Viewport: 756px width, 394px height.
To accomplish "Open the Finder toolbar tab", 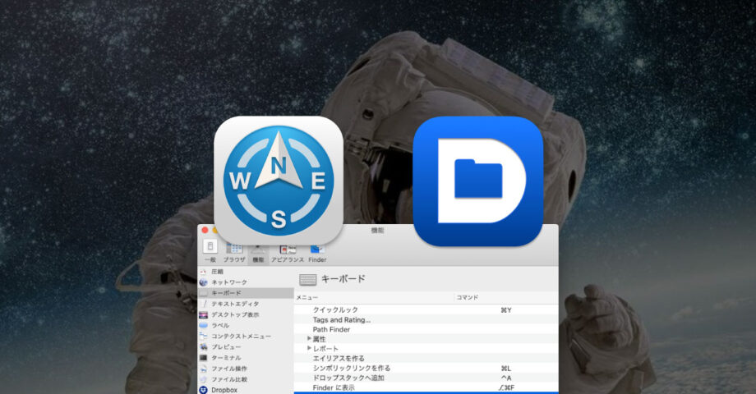I will [317, 254].
